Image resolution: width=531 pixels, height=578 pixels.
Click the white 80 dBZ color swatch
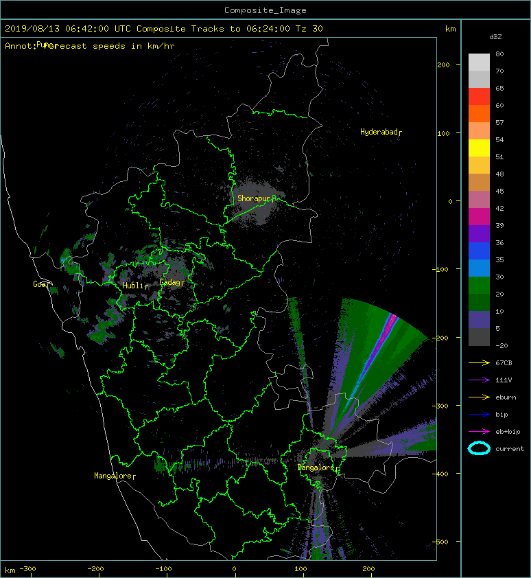479,62
